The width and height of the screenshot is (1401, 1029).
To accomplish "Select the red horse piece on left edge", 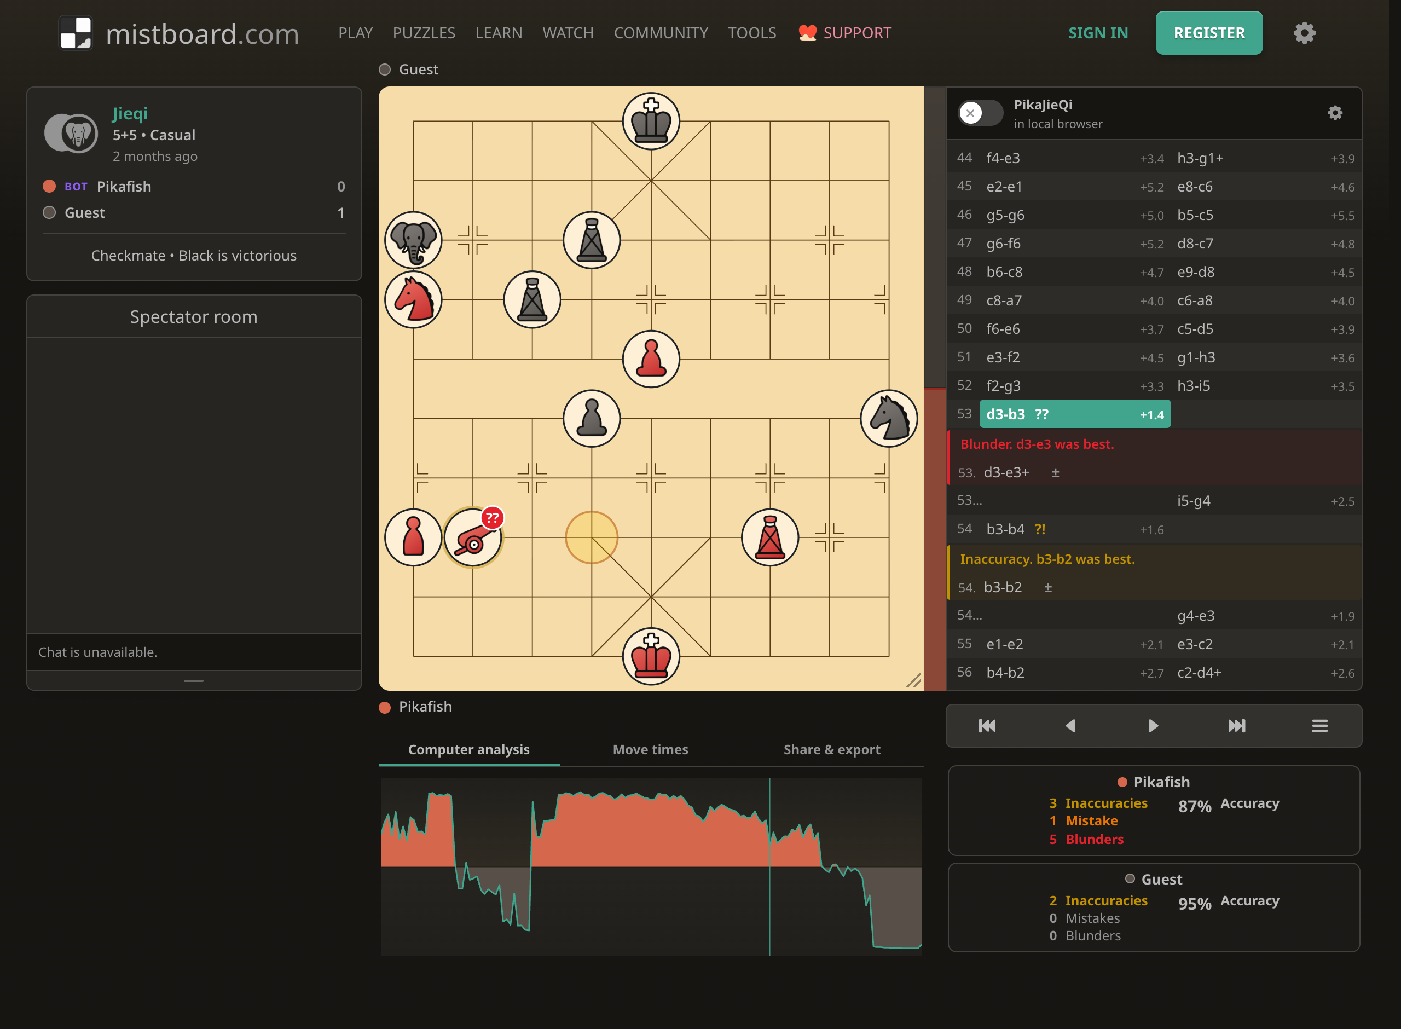I will (x=413, y=299).
